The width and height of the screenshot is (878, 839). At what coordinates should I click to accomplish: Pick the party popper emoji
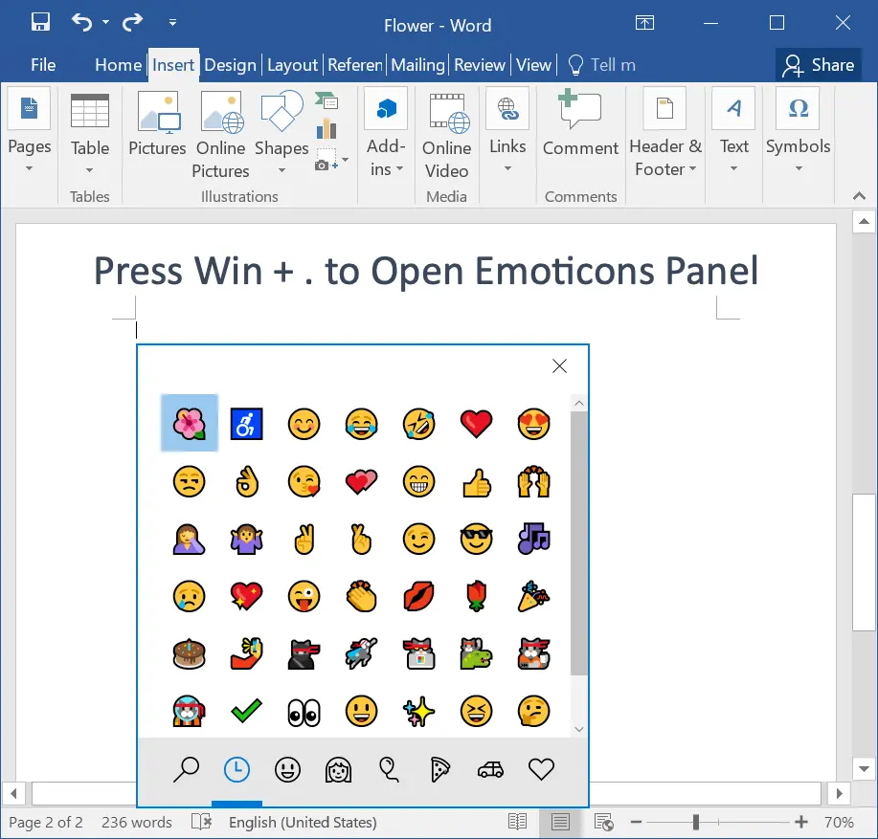pyautogui.click(x=533, y=596)
